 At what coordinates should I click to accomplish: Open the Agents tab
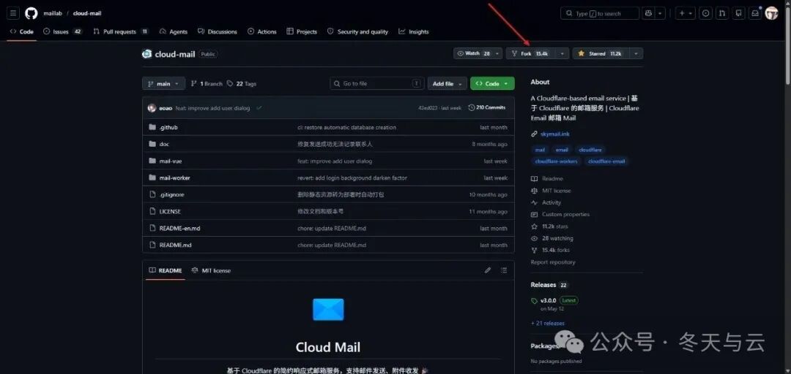(x=174, y=31)
